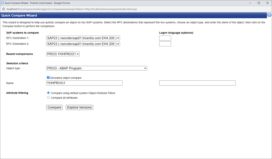Screen dimensions: 272x159
Task: Click the Explore Versions button
Action: click(x=79, y=107)
